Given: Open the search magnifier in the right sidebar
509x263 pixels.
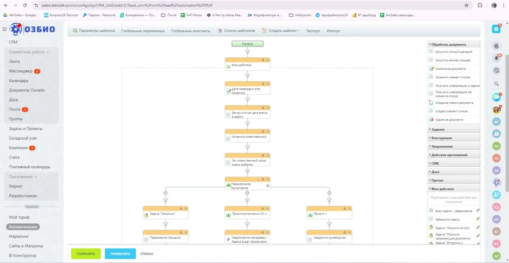Looking at the screenshot, I should pyautogui.click(x=496, y=84).
